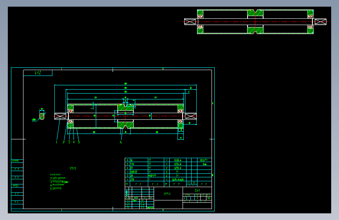Click the mirrored drawing number box at the frame's top-left
The width and height of the screenshot is (339, 220).
point(38,73)
